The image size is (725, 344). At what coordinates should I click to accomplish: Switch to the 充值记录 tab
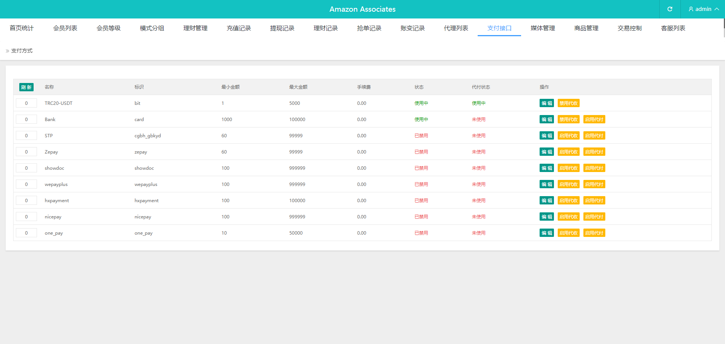239,28
